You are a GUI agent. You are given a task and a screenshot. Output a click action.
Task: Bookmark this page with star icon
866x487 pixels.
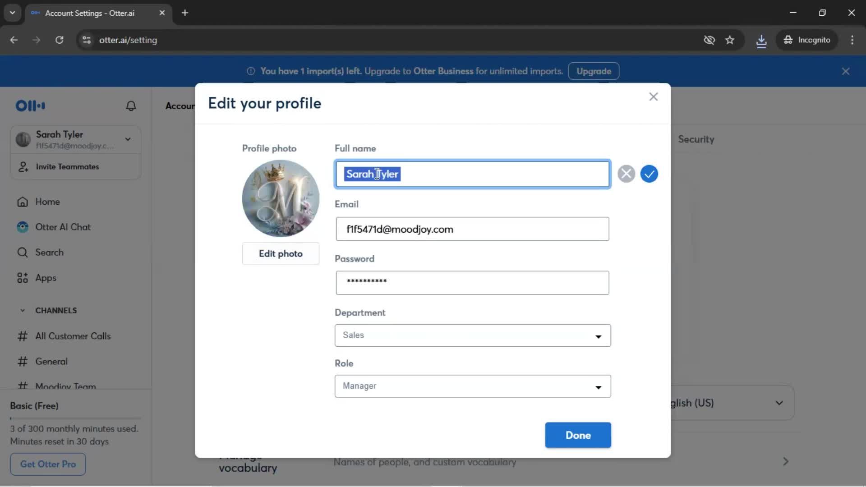pyautogui.click(x=730, y=40)
